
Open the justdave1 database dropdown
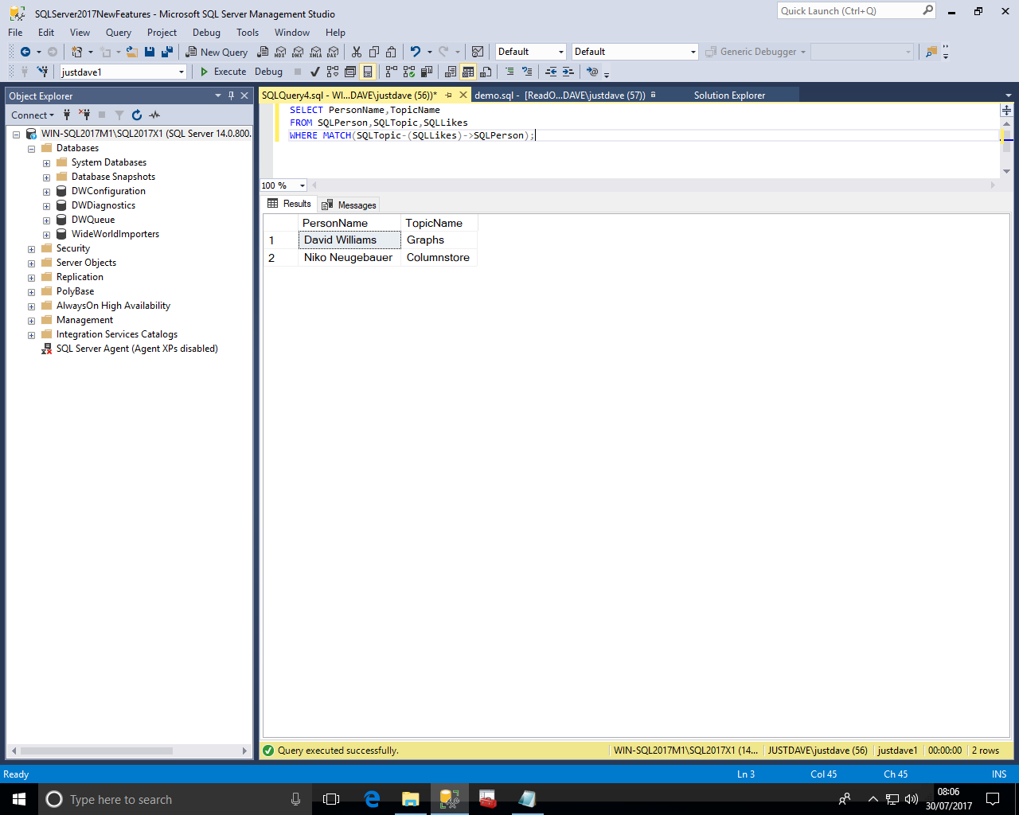[182, 72]
